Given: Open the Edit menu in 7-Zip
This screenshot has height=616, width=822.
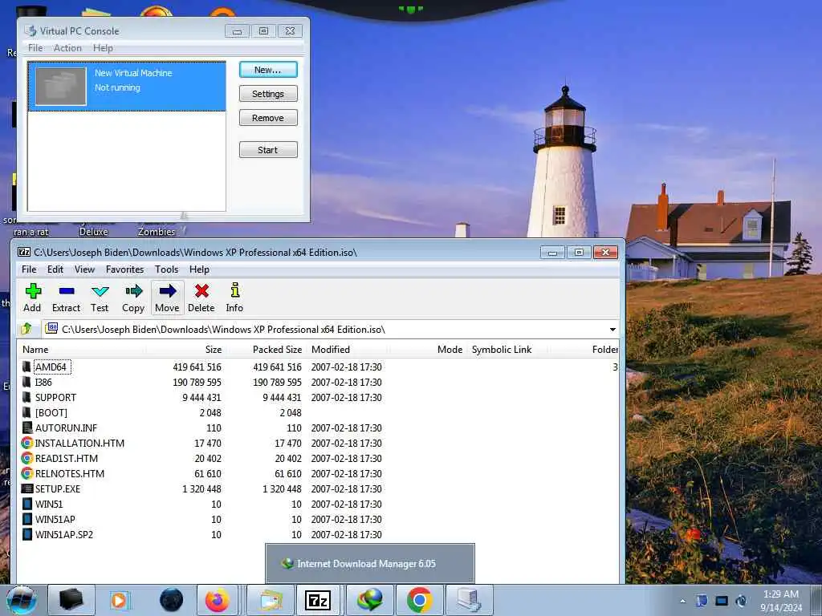Looking at the screenshot, I should [55, 269].
